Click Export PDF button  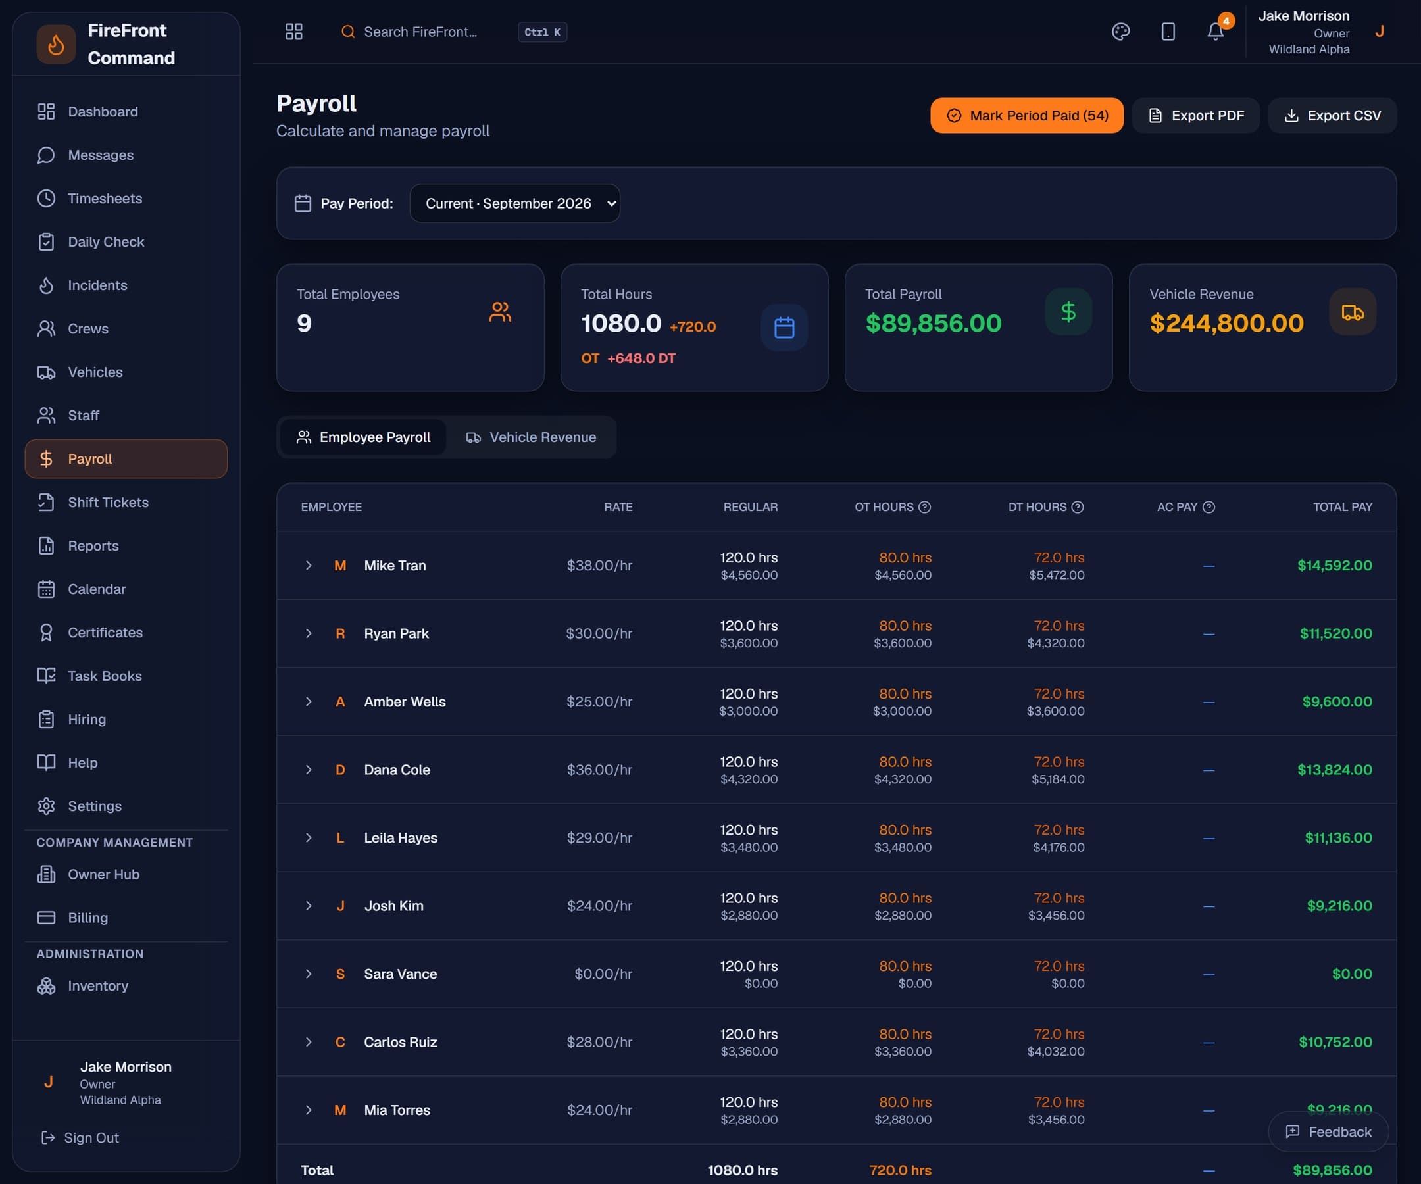pyautogui.click(x=1195, y=116)
